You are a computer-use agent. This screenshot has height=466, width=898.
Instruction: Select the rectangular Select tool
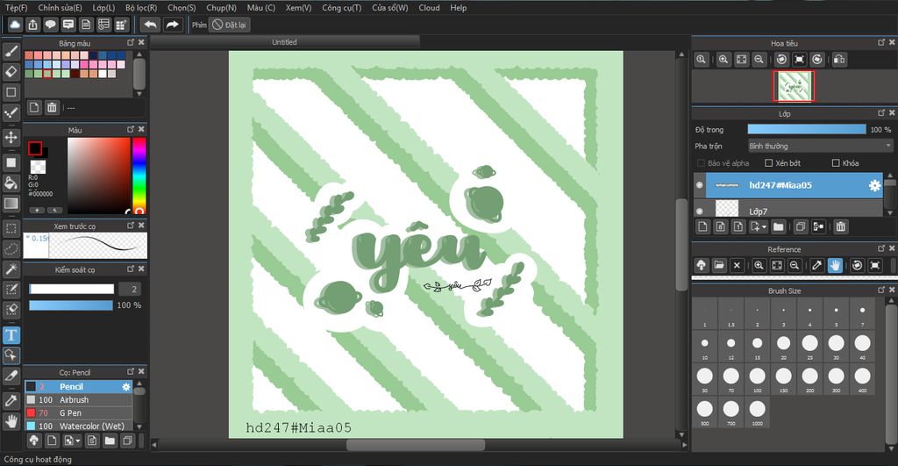(x=11, y=228)
